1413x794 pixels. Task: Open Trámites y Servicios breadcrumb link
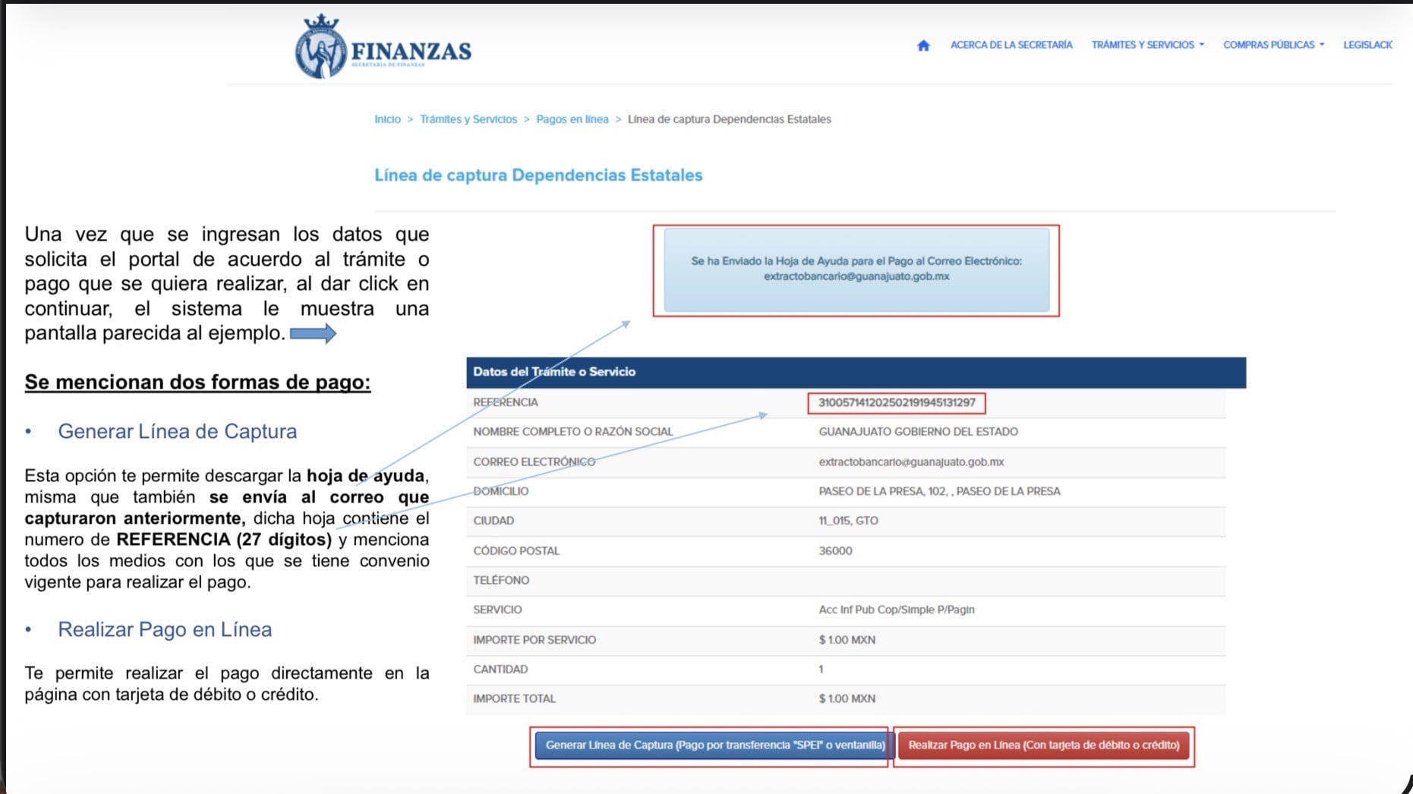468,119
